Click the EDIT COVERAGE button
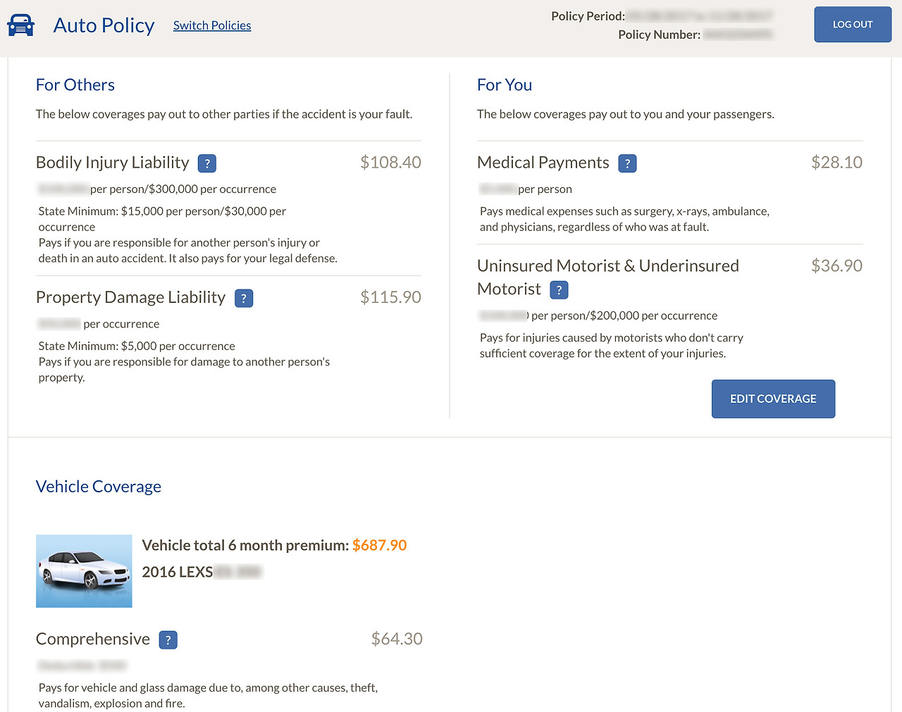Screen dimensions: 902x712 click(773, 399)
